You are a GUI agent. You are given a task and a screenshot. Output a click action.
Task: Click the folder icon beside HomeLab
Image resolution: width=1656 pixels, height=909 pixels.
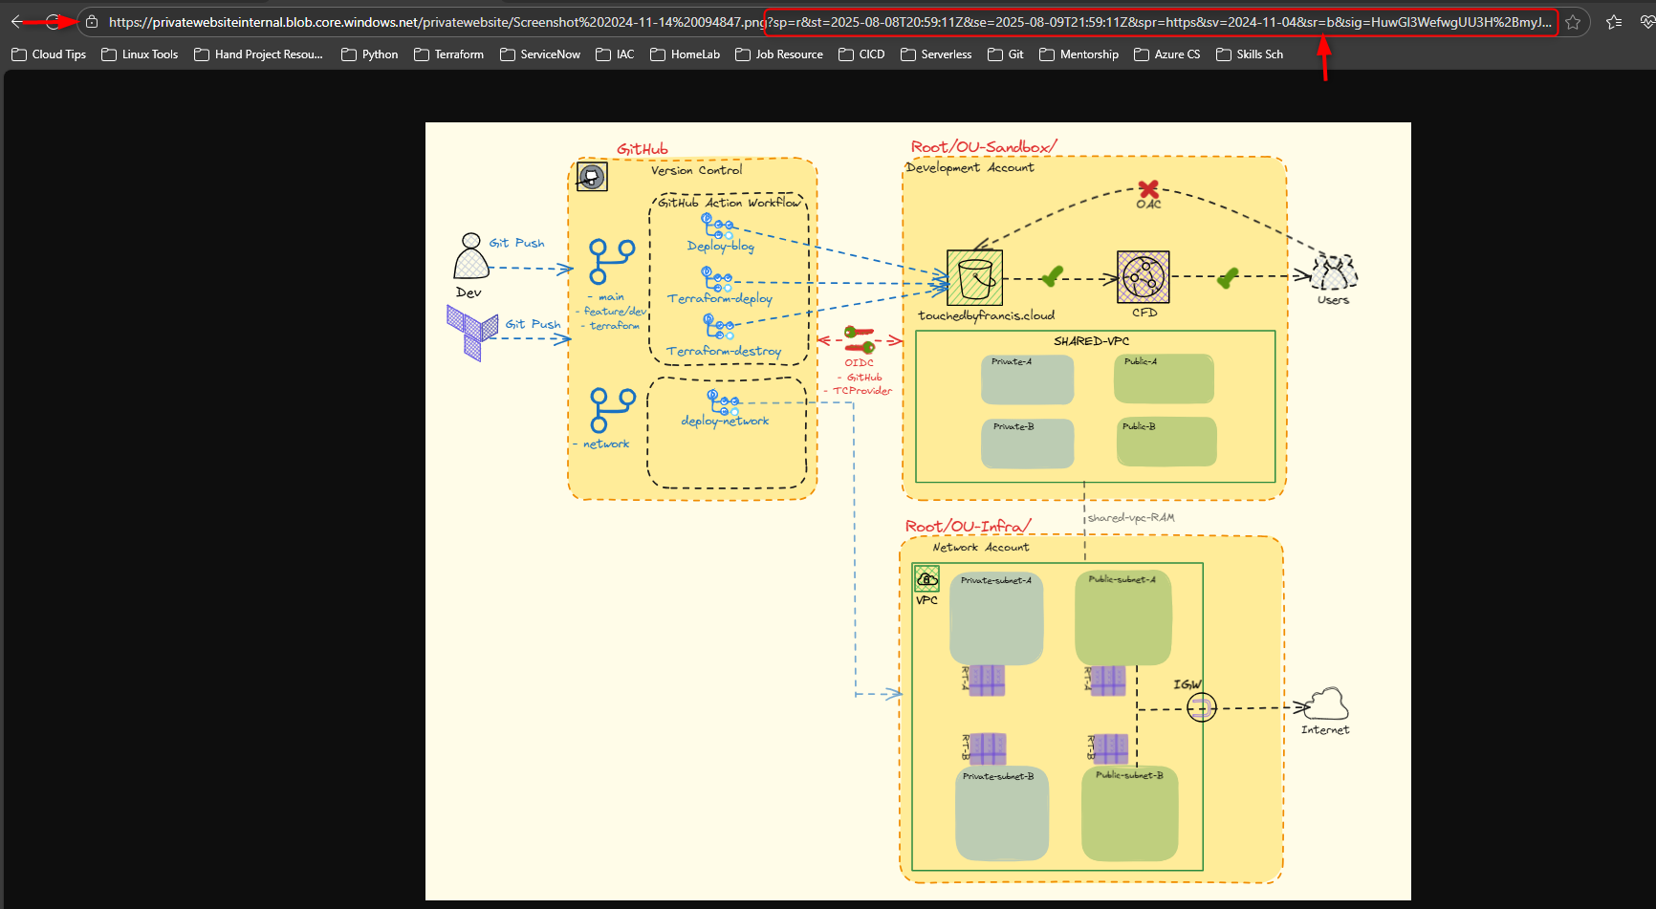657,54
